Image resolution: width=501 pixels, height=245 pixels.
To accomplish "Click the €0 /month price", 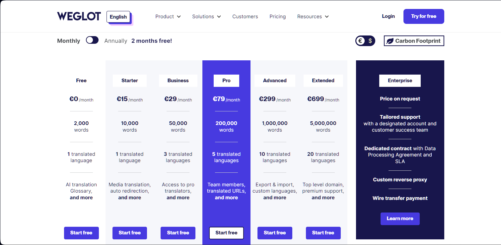I will coord(81,99).
